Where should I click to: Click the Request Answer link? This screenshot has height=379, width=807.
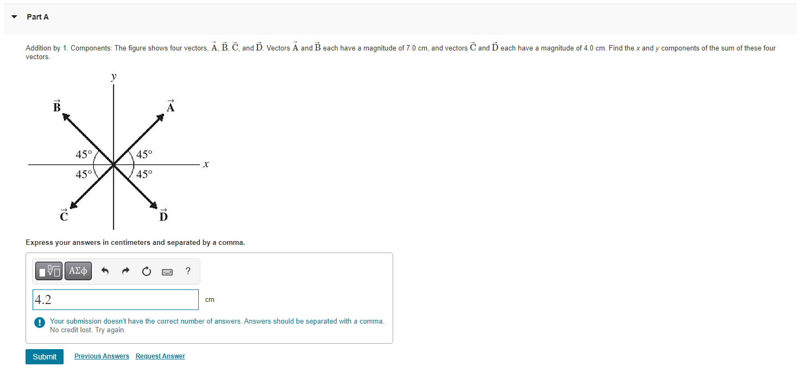click(160, 356)
